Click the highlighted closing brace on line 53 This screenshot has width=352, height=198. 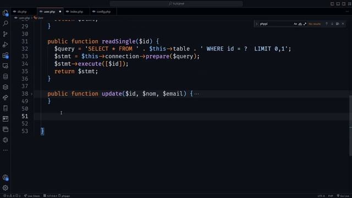(x=42, y=131)
